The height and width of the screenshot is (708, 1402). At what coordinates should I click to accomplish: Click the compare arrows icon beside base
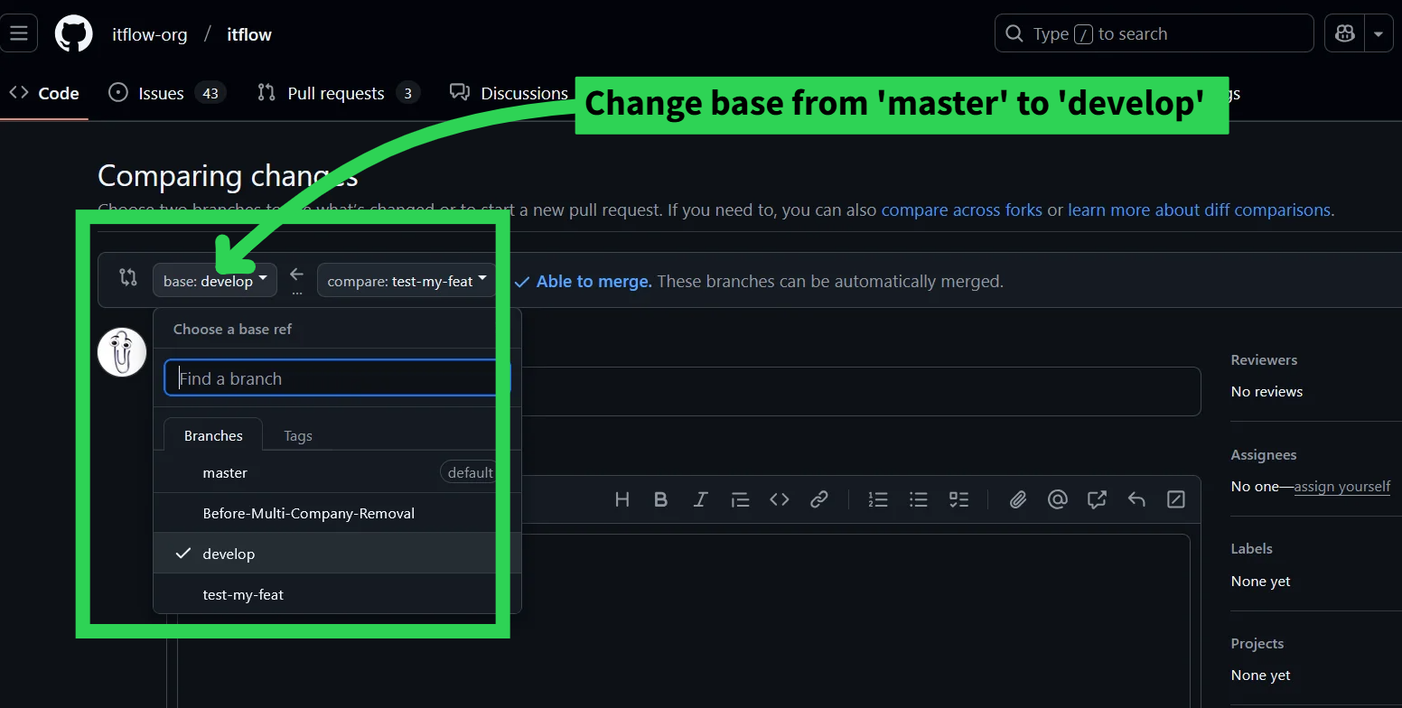click(128, 278)
